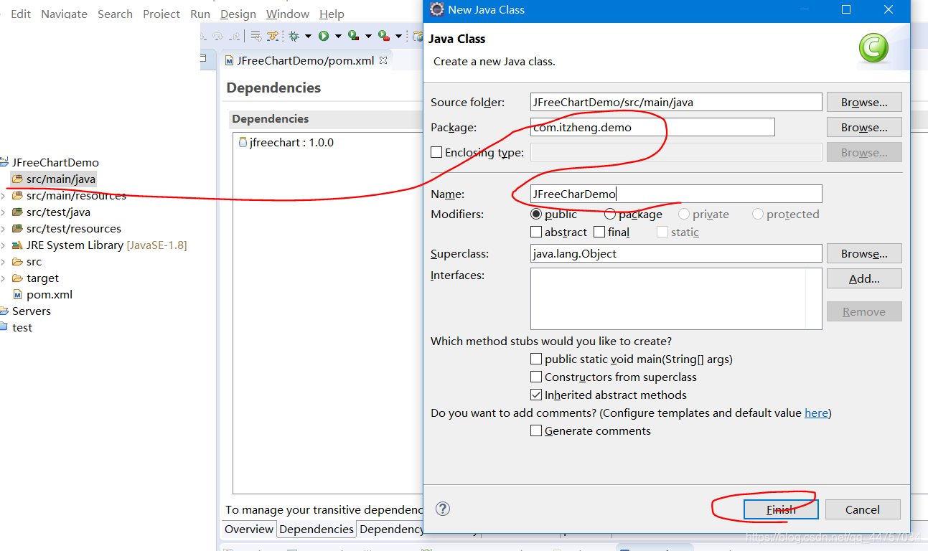Click the Use Step Filters toolbar icon
928x551 pixels.
pos(273,36)
